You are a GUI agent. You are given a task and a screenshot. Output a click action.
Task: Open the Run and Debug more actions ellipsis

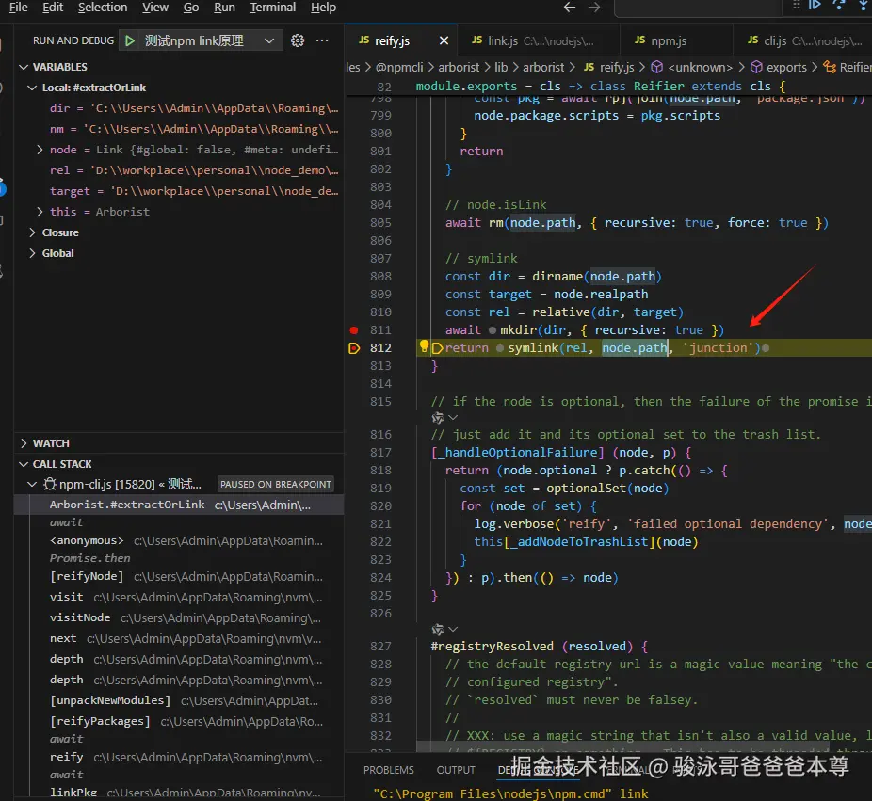tap(323, 40)
